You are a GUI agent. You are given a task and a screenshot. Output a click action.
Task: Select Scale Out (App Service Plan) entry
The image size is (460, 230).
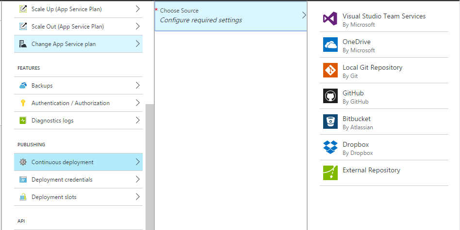point(78,27)
